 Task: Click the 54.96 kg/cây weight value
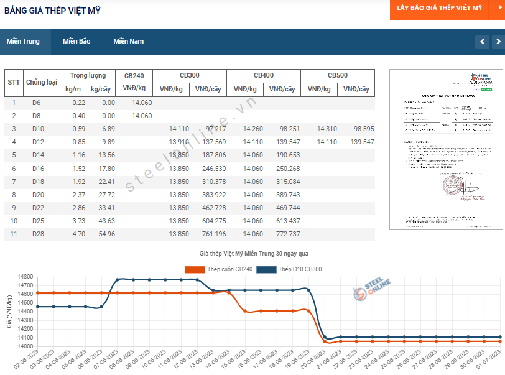point(106,234)
